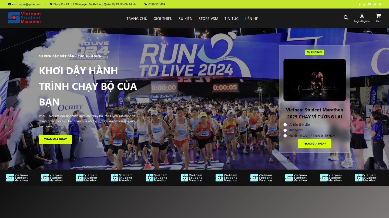Viewport: 389px width, 218px height.
Task: Open the Pinterest social icon
Action: pyautogui.click(x=380, y=4)
